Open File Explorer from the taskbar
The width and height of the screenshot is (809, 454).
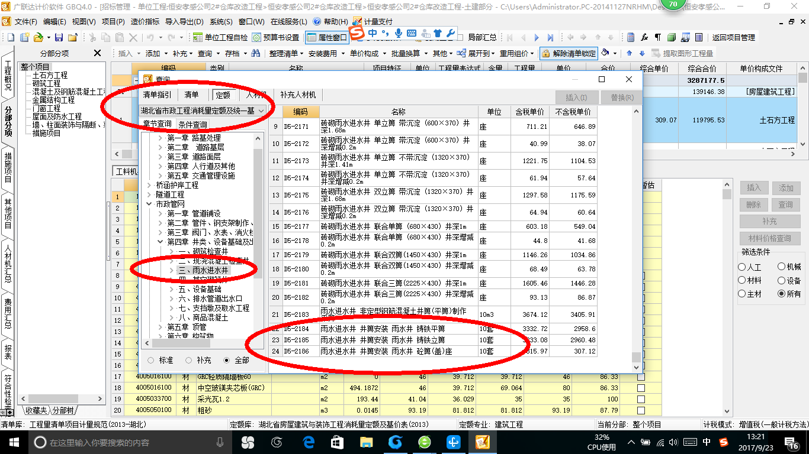point(366,442)
